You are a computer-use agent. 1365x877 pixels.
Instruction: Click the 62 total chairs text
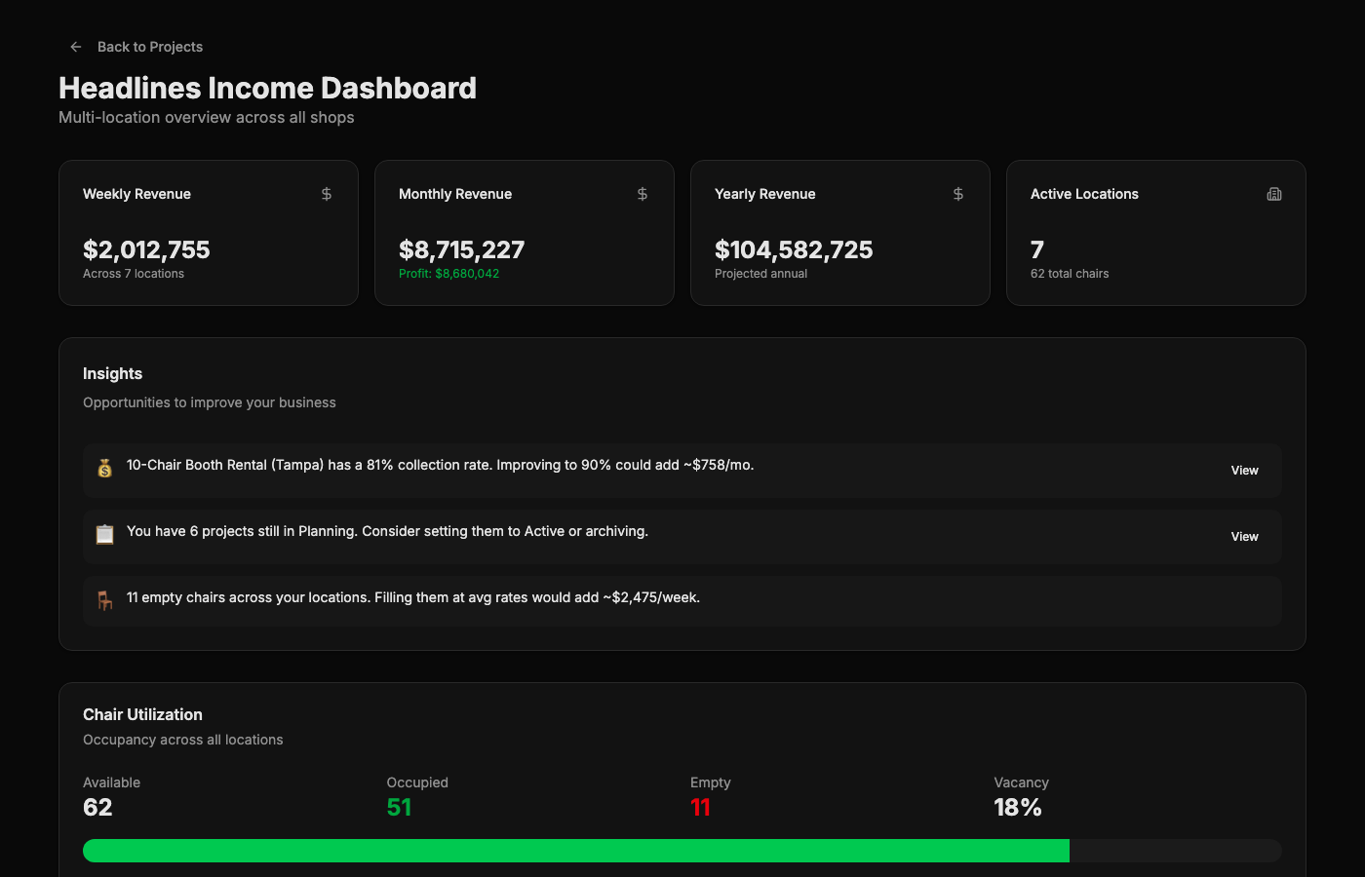(1070, 274)
